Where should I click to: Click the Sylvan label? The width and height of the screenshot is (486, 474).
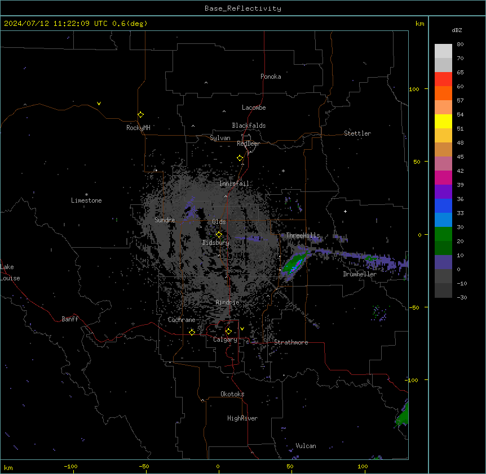tap(220, 138)
